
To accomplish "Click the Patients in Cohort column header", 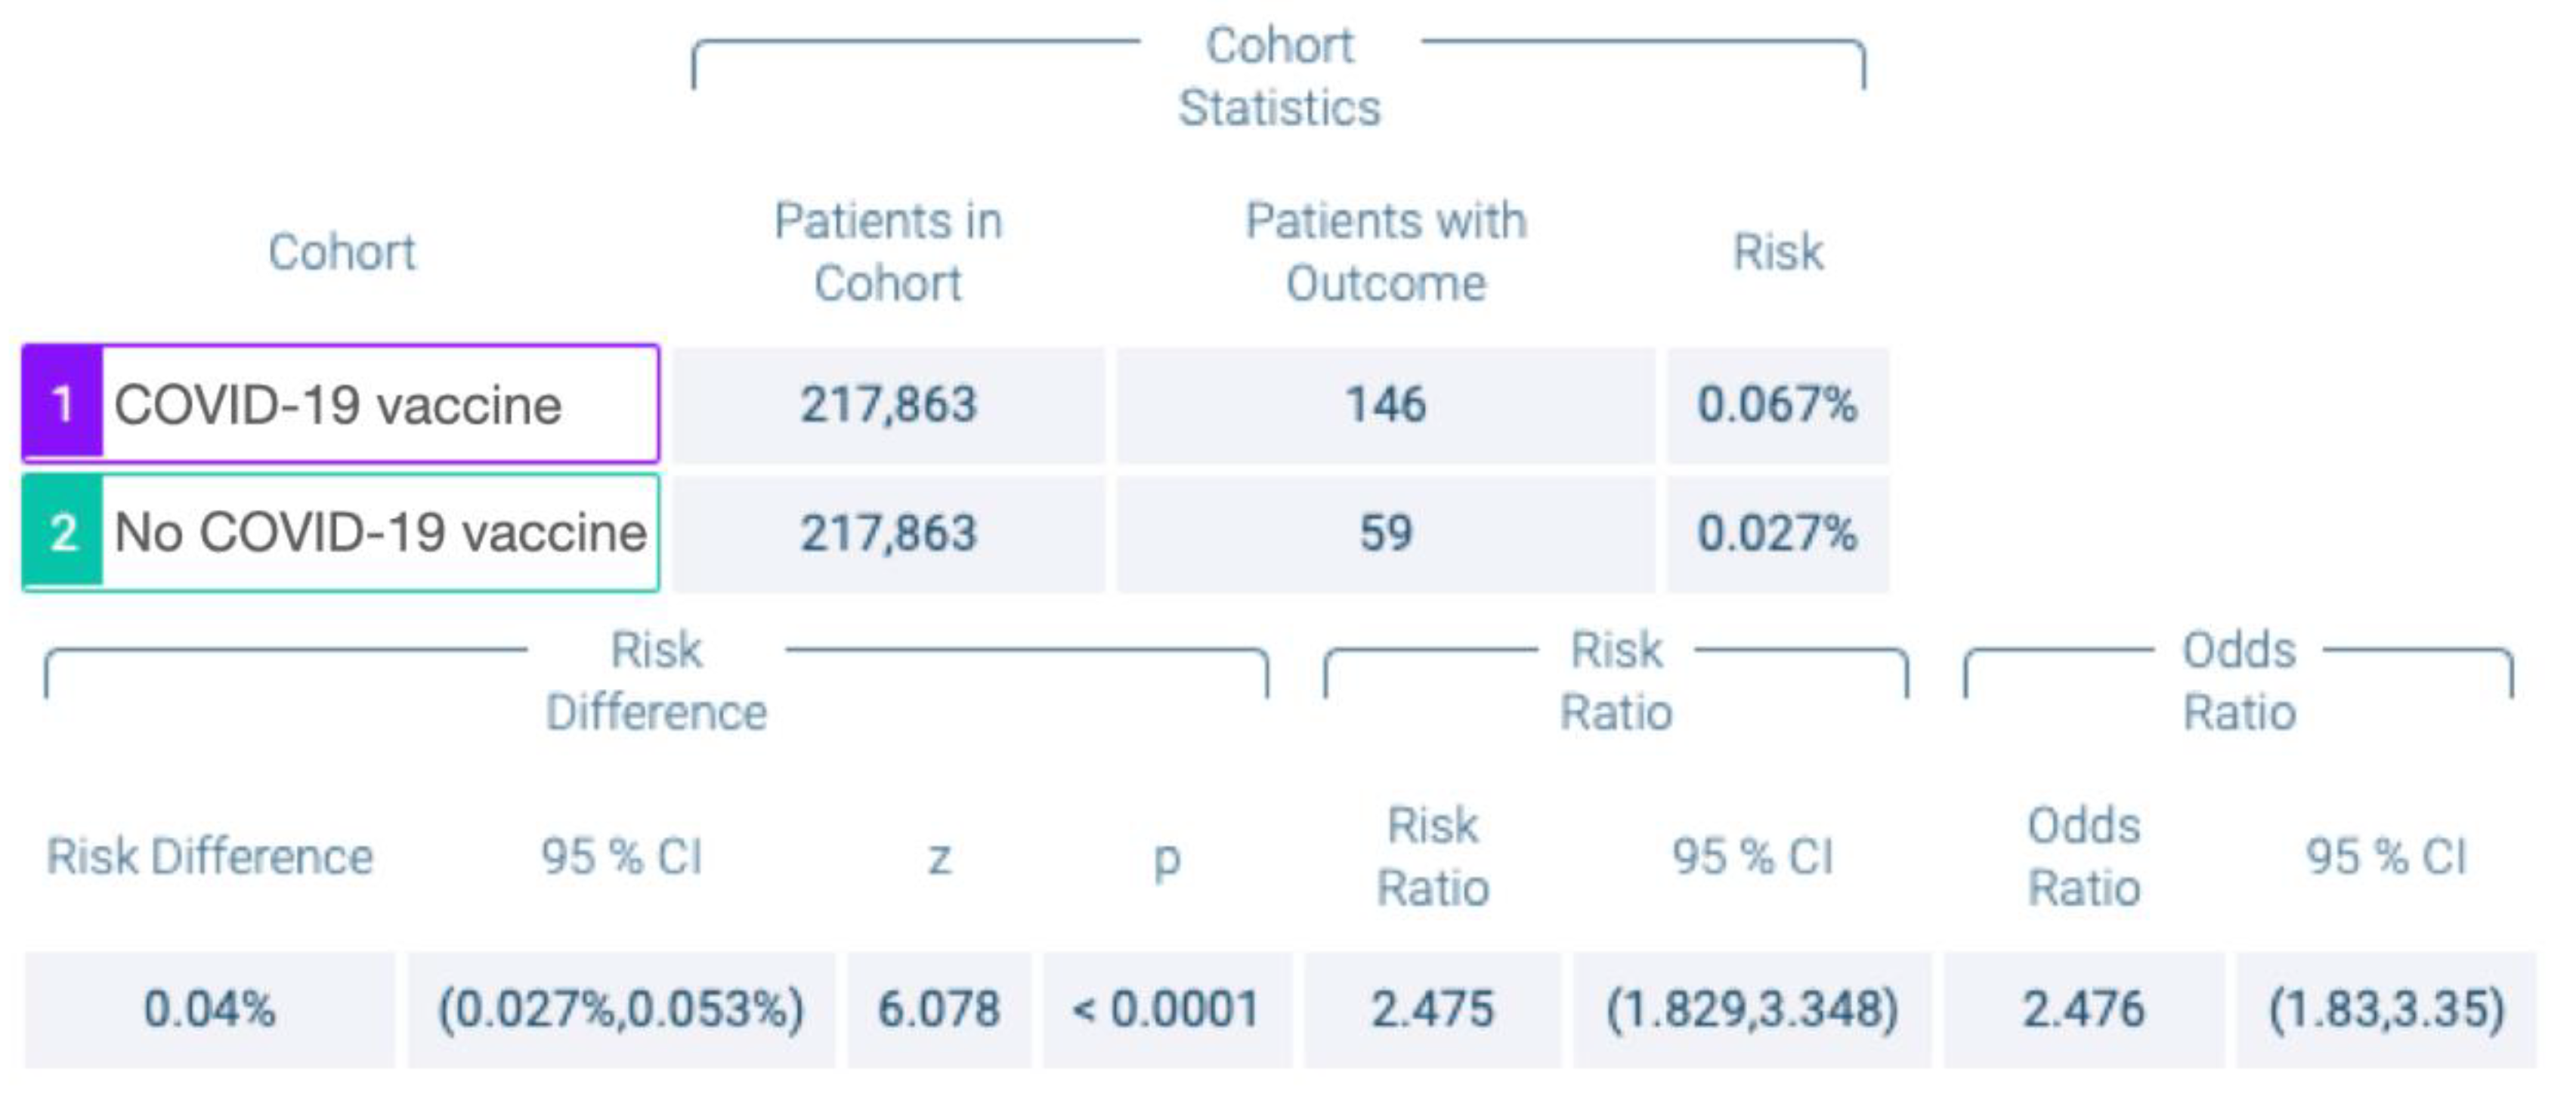I will click(x=888, y=252).
